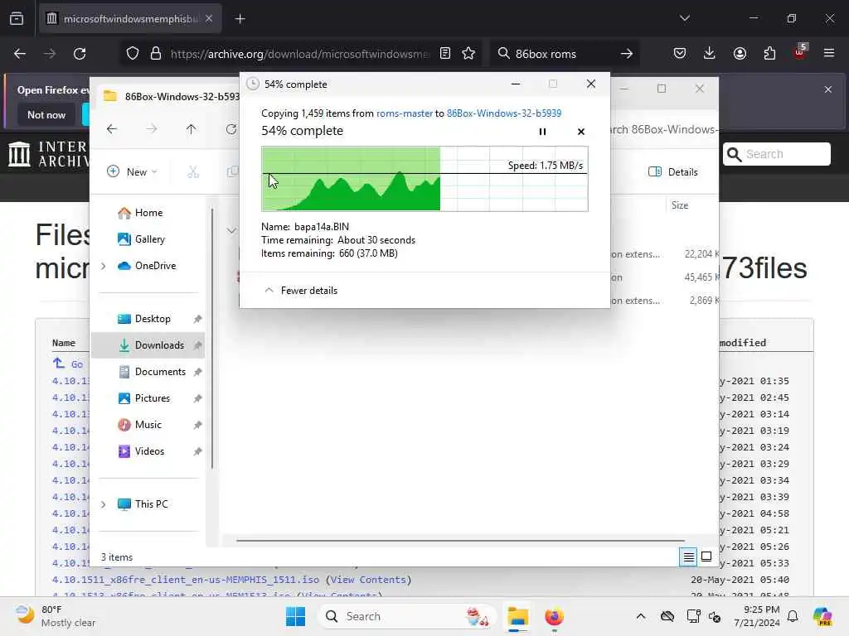Open the Desktop quick access folder

144,319
